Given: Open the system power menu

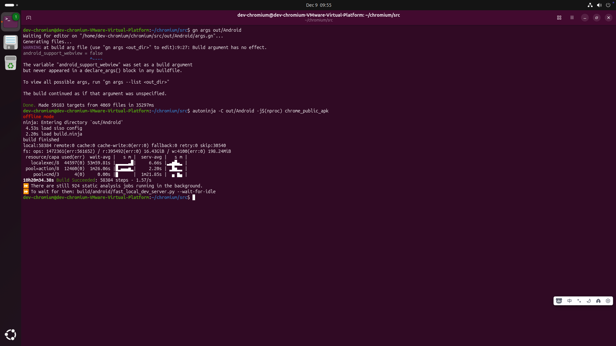Looking at the screenshot, I should 608,5.
